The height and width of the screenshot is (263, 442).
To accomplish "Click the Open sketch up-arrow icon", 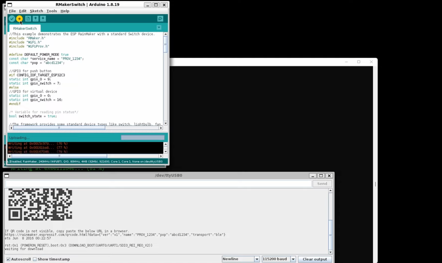I will pos(35,19).
